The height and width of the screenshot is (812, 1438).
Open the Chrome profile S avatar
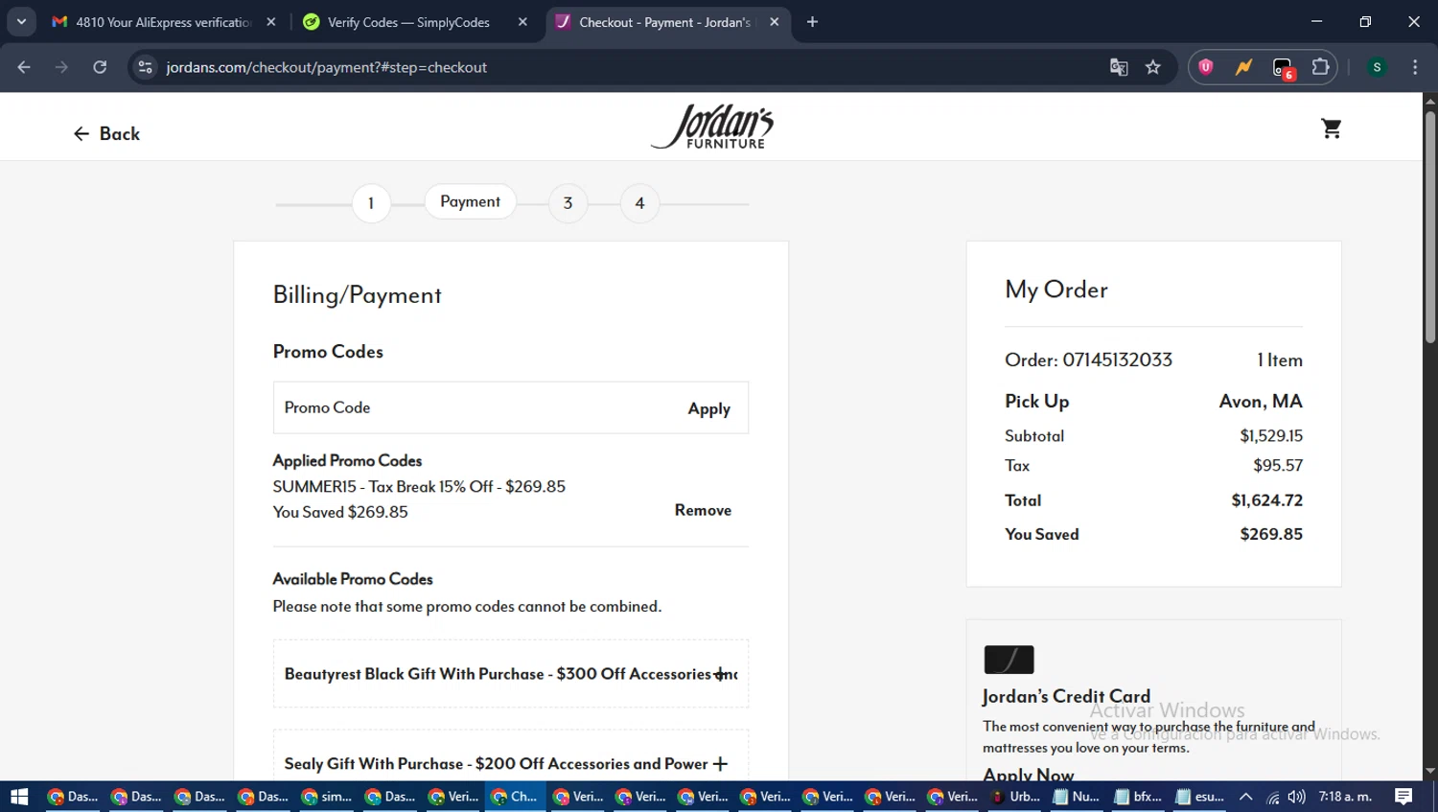click(1377, 67)
